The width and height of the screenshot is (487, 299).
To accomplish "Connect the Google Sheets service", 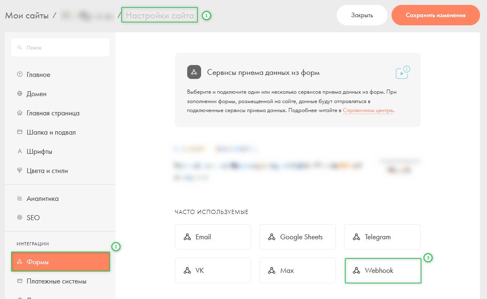I will click(297, 237).
